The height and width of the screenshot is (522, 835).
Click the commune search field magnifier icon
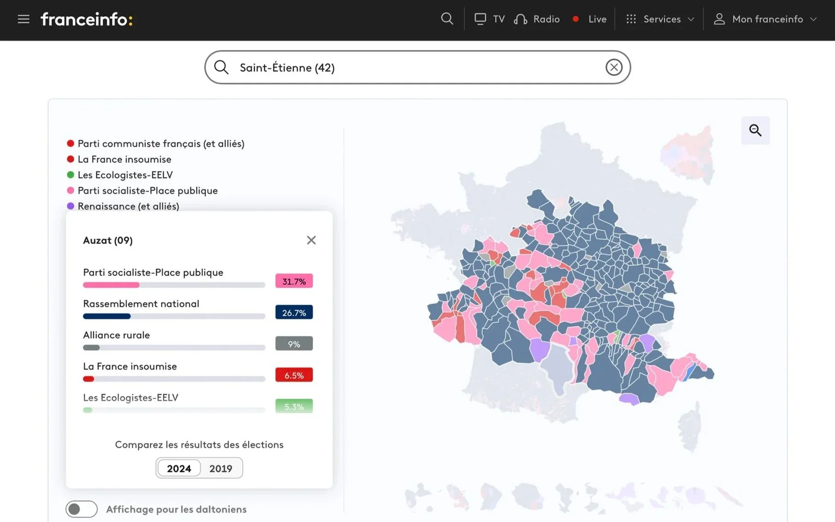221,67
